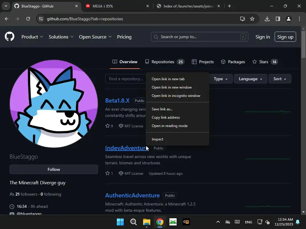The width and height of the screenshot is (306, 229).
Task: Open the Chrome side panel icon
Action: tap(278, 19)
